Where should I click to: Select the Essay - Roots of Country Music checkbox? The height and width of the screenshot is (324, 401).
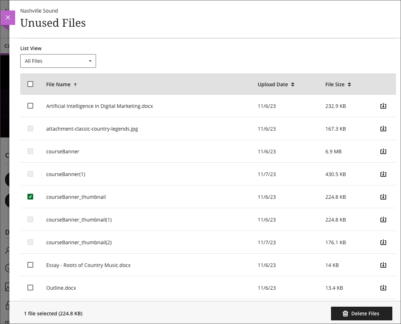point(30,265)
